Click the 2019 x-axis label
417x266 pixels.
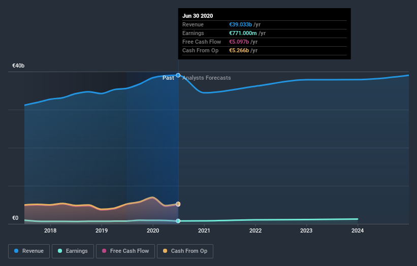tap(102, 230)
